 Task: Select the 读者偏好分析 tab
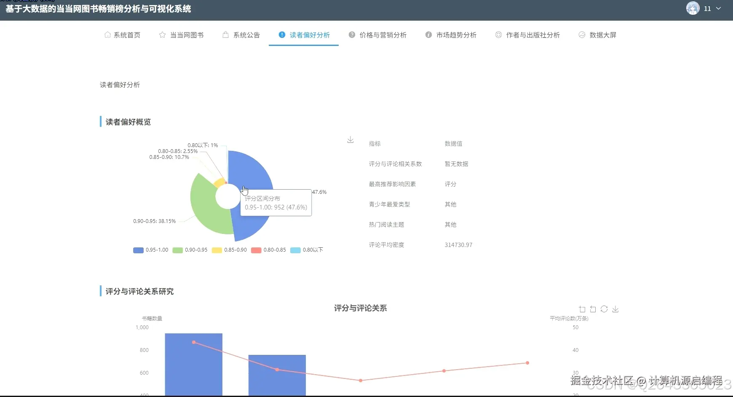(304, 35)
